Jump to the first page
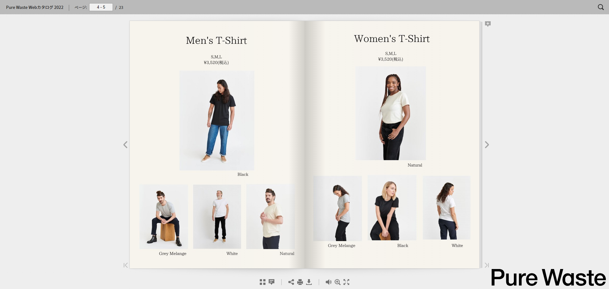Screen dimensions: 609x289 (x=126, y=265)
